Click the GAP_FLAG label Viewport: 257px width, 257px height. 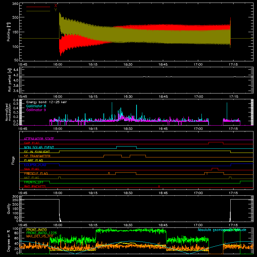click(x=31, y=143)
